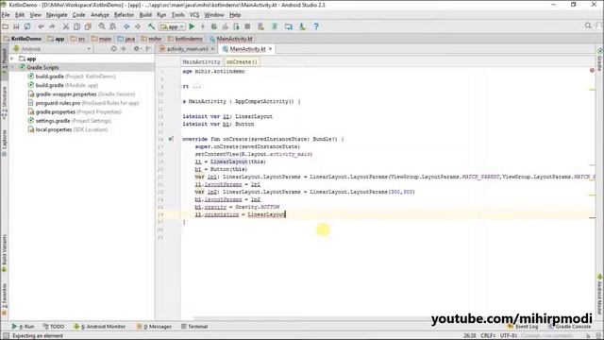This screenshot has width=604, height=340.
Task: Toggle the Structure side panel
Action: (4, 102)
